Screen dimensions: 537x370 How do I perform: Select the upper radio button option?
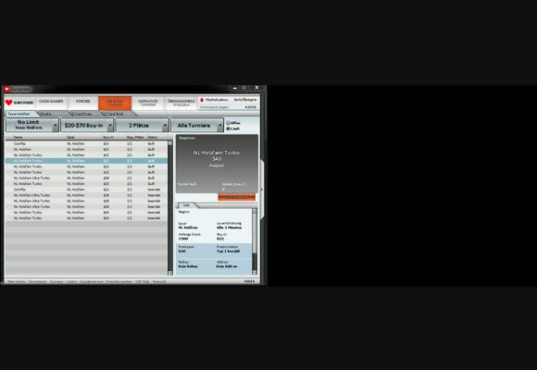click(x=228, y=122)
